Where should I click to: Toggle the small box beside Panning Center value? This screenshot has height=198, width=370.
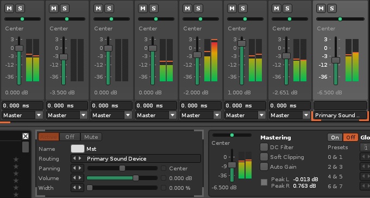pos(164,168)
